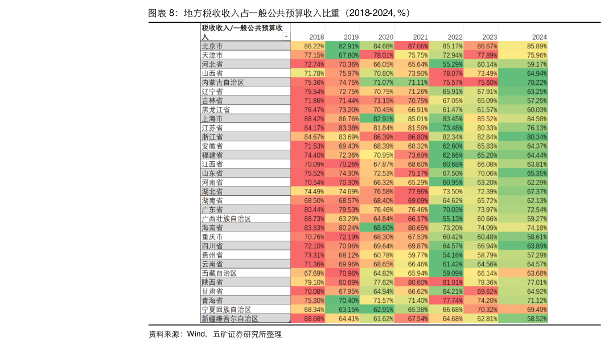The width and height of the screenshot is (604, 341).
Task: Select the 山东省 row label
Action: click(246, 173)
